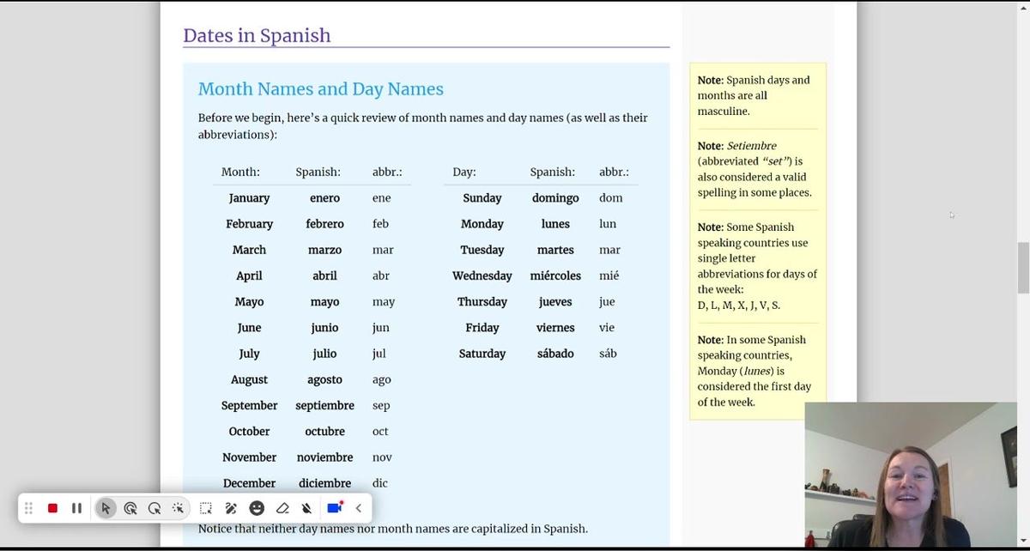Image resolution: width=1030 pixels, height=551 pixels.
Task: Choose the click-highlight cursor with double rings
Action: 130,508
